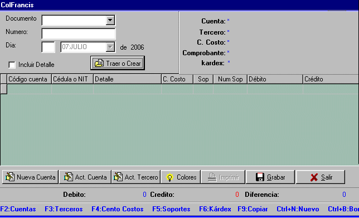Click the Act. Cuenta edit icon
The width and height of the screenshot is (359, 218).
point(69,177)
